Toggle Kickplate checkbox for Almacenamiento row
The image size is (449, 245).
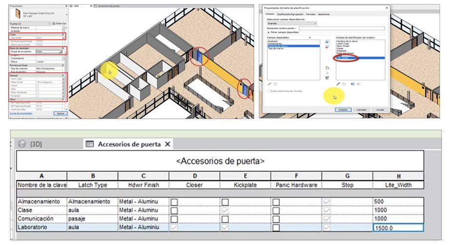pyautogui.click(x=225, y=202)
